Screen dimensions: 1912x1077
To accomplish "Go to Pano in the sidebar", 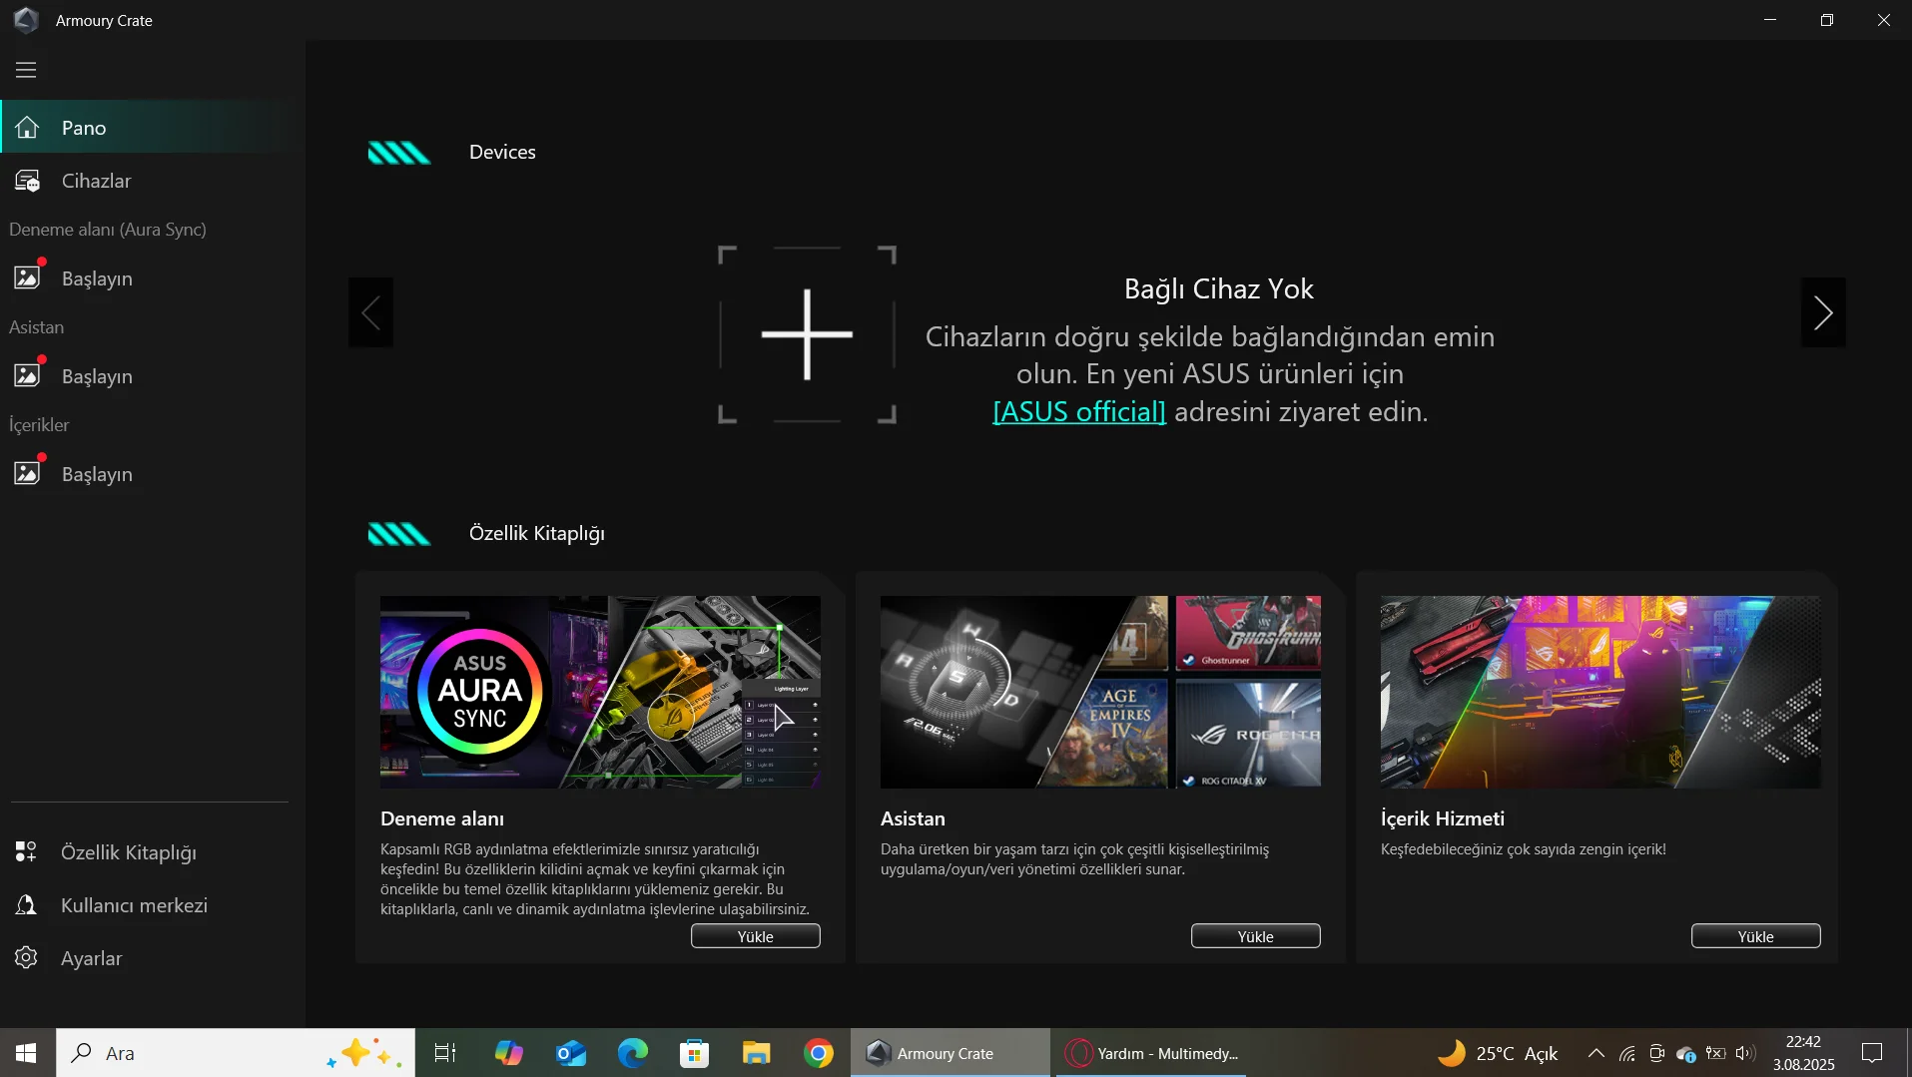I will [x=152, y=127].
